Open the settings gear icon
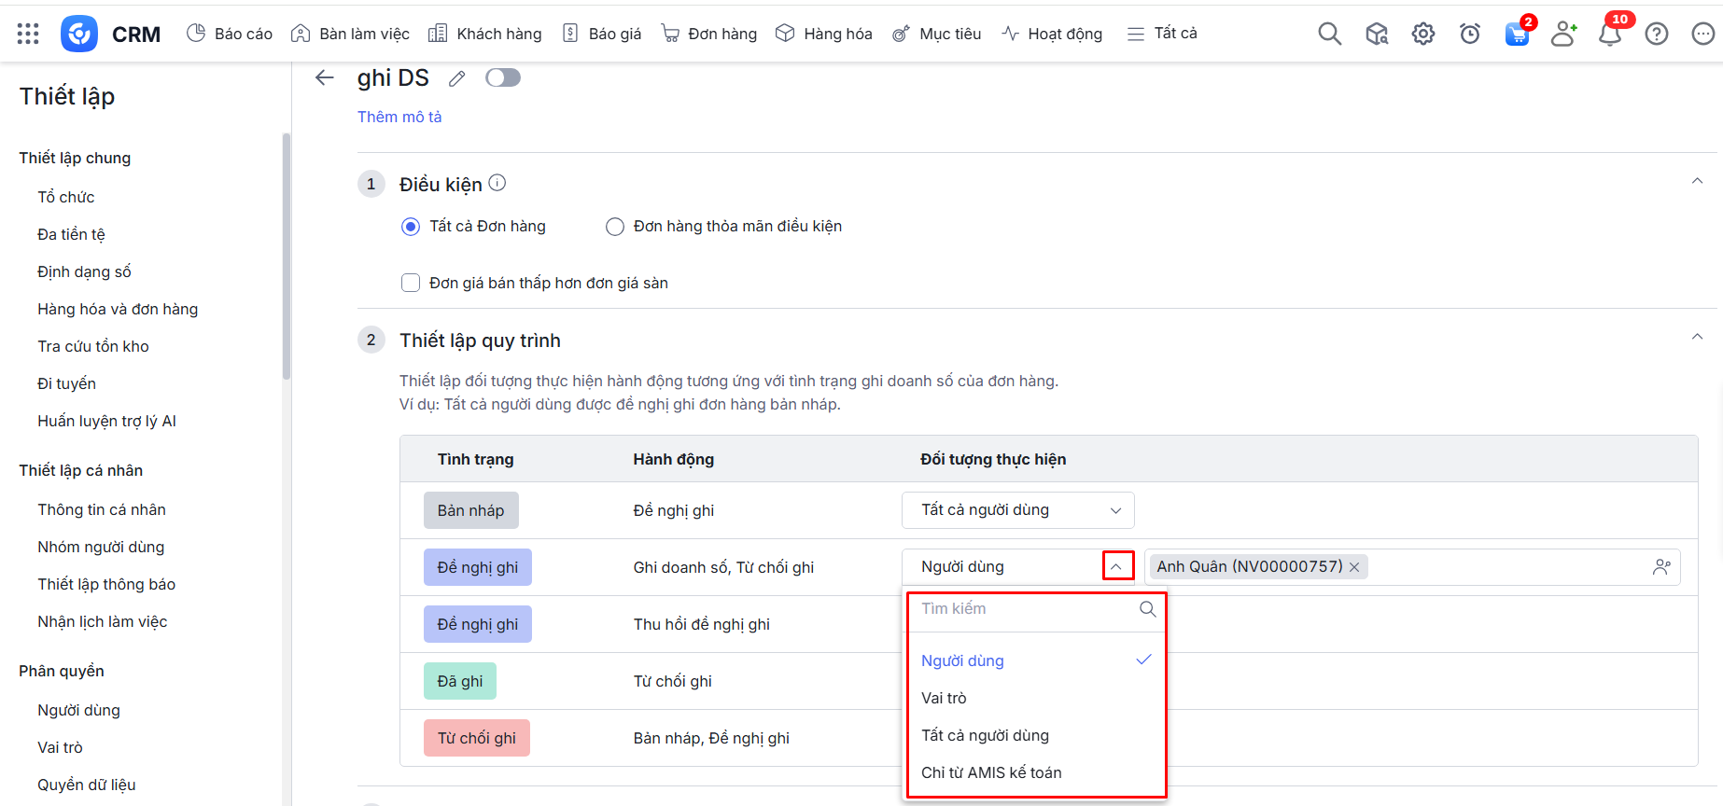The width and height of the screenshot is (1723, 806). [x=1422, y=35]
